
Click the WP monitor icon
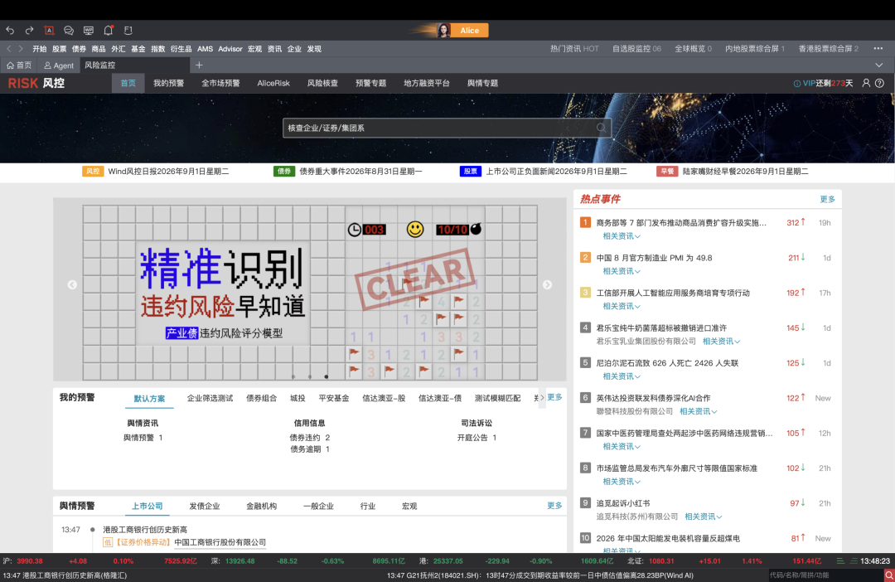click(89, 31)
